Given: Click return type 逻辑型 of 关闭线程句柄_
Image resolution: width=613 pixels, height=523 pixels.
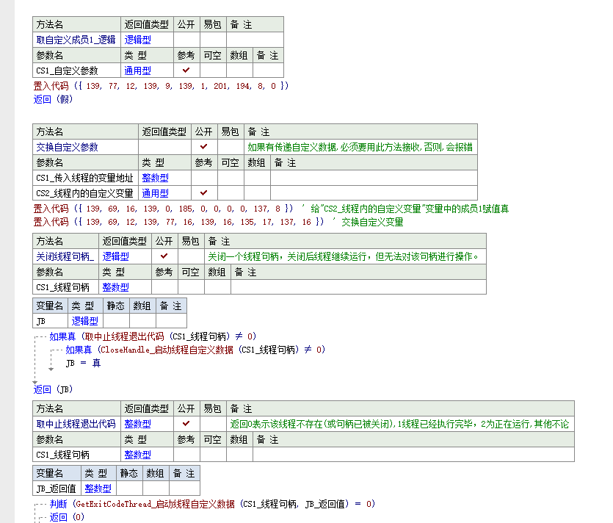Looking at the screenshot, I should [x=116, y=256].
